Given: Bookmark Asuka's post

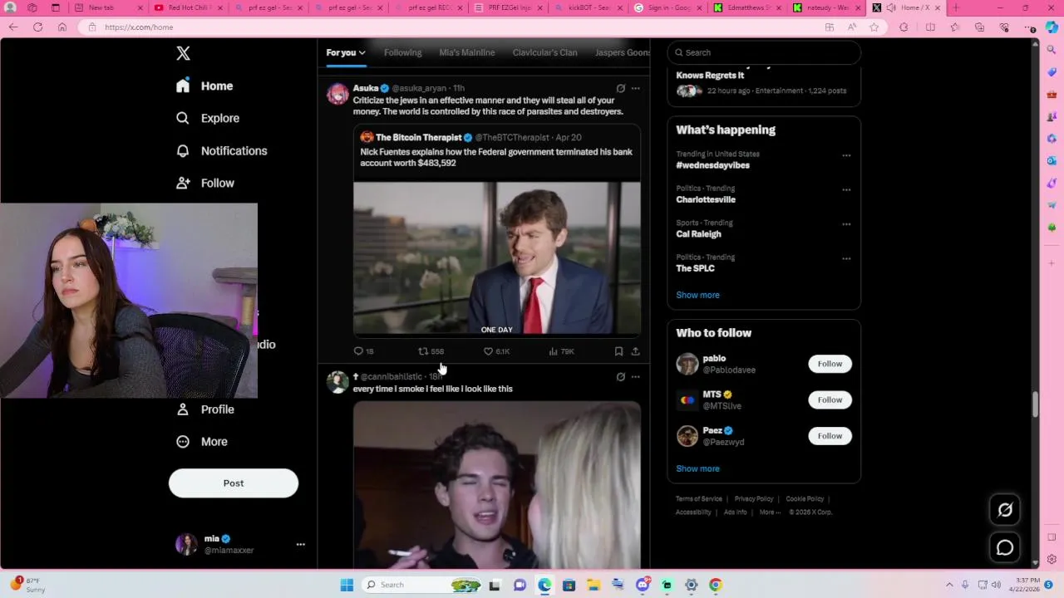Looking at the screenshot, I should (x=618, y=351).
